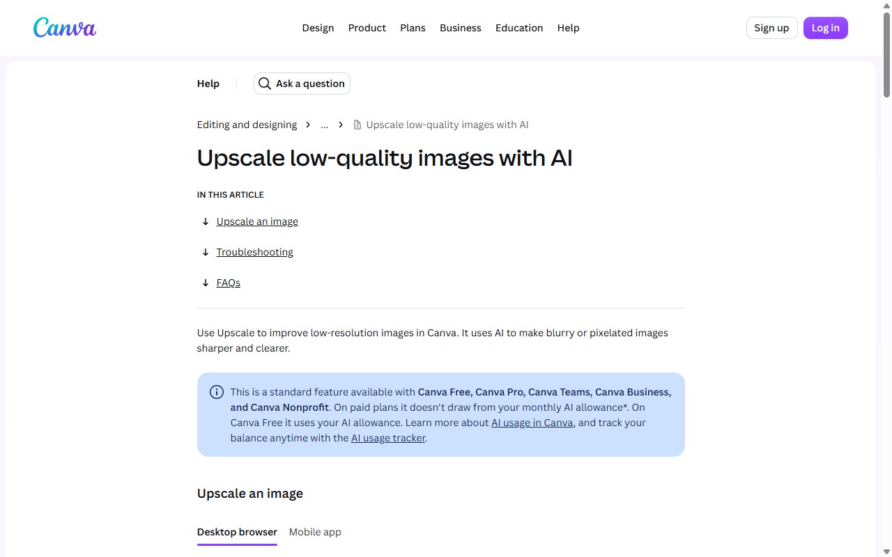The width and height of the screenshot is (892, 557).
Task: Click the down arrow beside FAQs
Action: point(206,283)
